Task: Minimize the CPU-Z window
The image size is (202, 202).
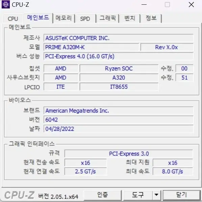Action: coord(144,5)
